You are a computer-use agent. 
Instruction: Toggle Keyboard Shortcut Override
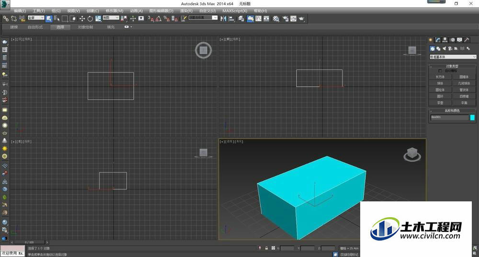[x=141, y=19]
